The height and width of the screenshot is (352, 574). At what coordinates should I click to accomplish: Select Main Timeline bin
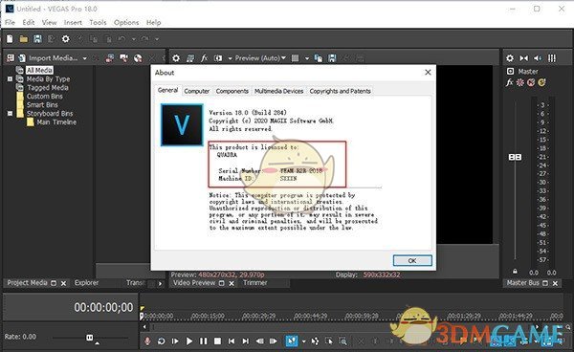[56, 122]
